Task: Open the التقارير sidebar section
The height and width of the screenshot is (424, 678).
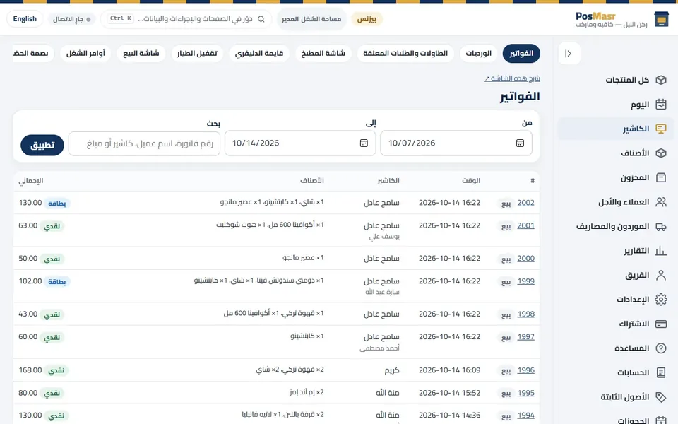Action: point(616,251)
